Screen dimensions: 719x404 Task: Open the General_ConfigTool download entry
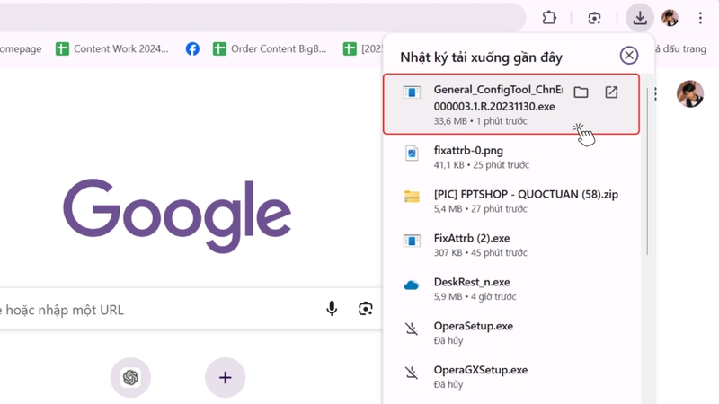tap(511, 104)
